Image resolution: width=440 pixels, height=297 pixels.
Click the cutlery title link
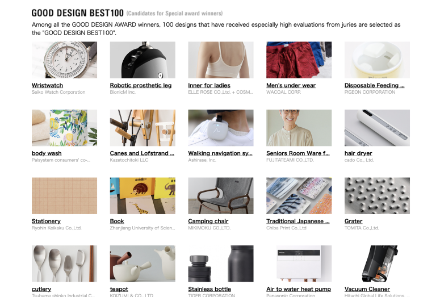41,289
